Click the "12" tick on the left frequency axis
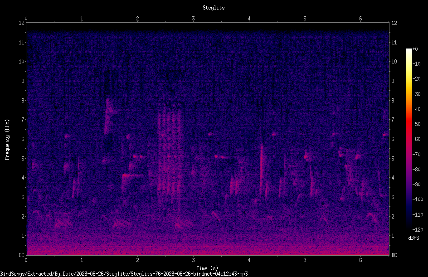 click(x=21, y=23)
